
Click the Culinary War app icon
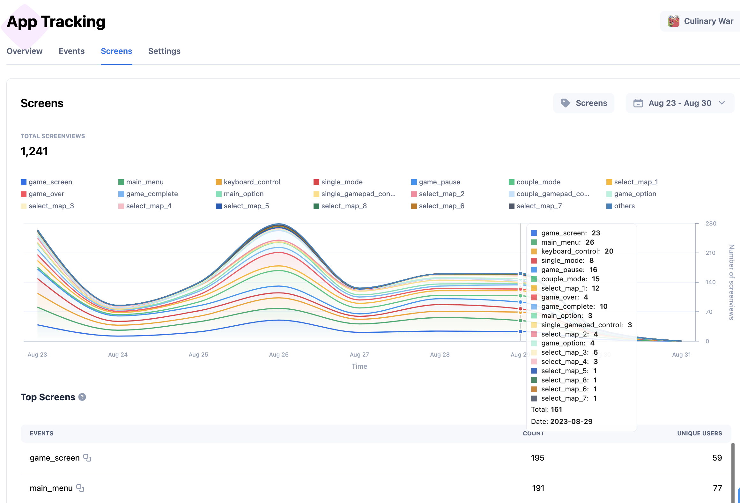click(x=673, y=21)
